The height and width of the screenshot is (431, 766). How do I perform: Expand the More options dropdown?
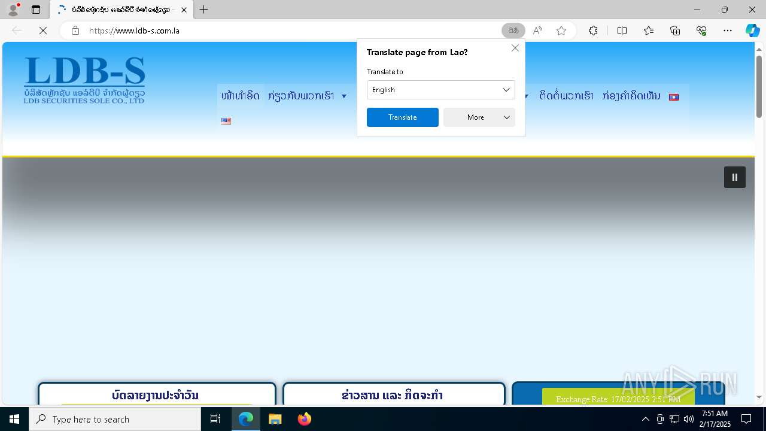(479, 117)
